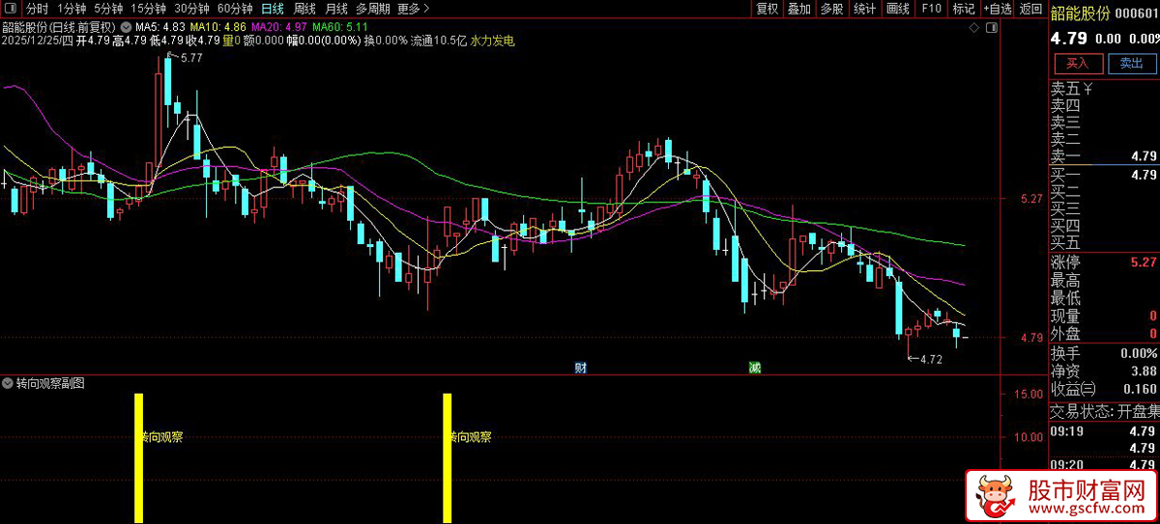Click the 涨停 limit-up price row
Image resolution: width=1160 pixels, height=524 pixels.
[x=1104, y=262]
